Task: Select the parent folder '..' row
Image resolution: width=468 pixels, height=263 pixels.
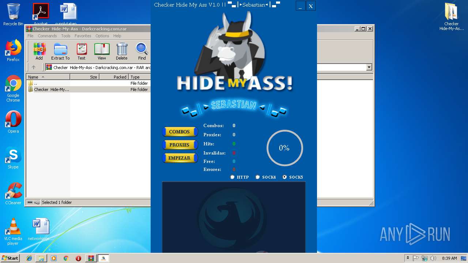Action: click(88, 83)
